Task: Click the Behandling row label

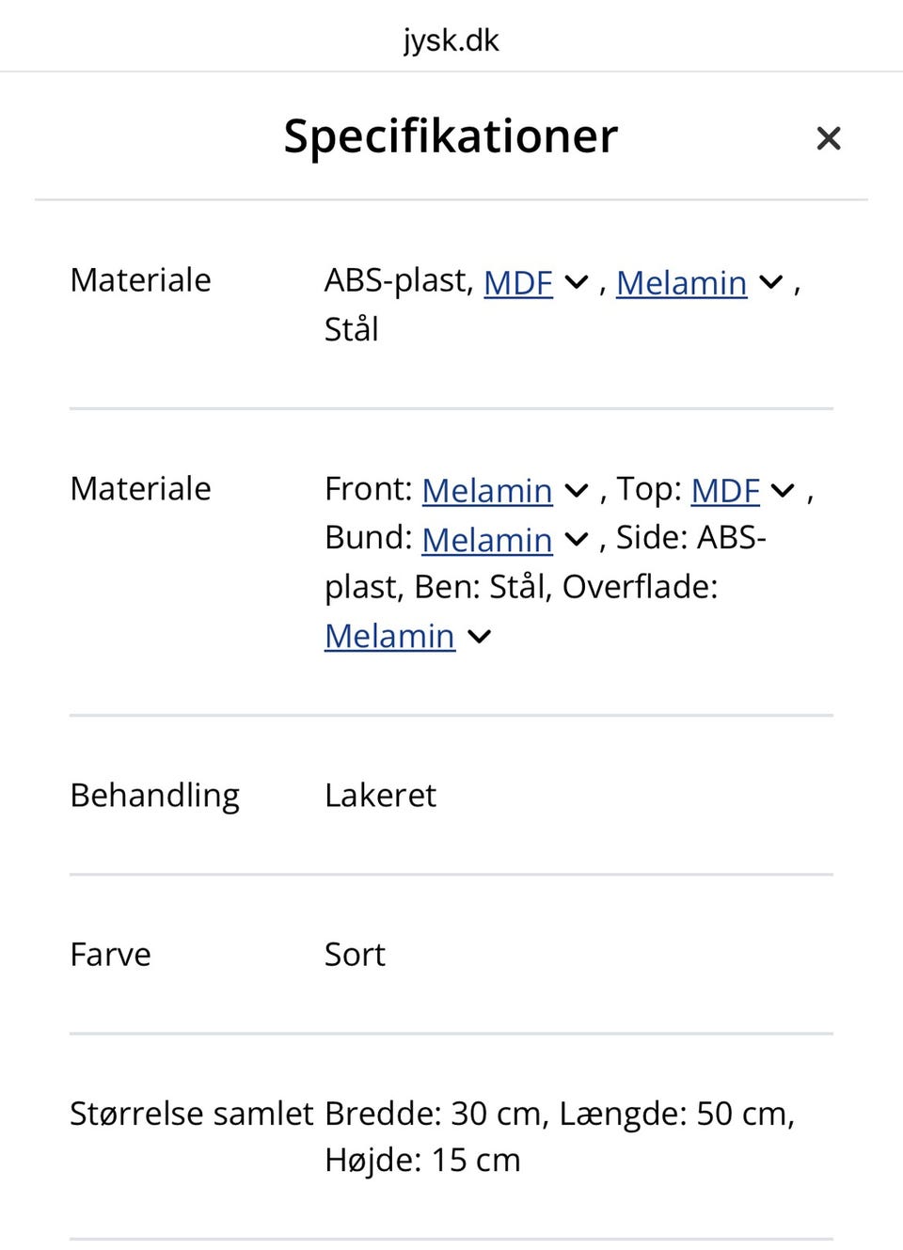Action: tap(154, 796)
